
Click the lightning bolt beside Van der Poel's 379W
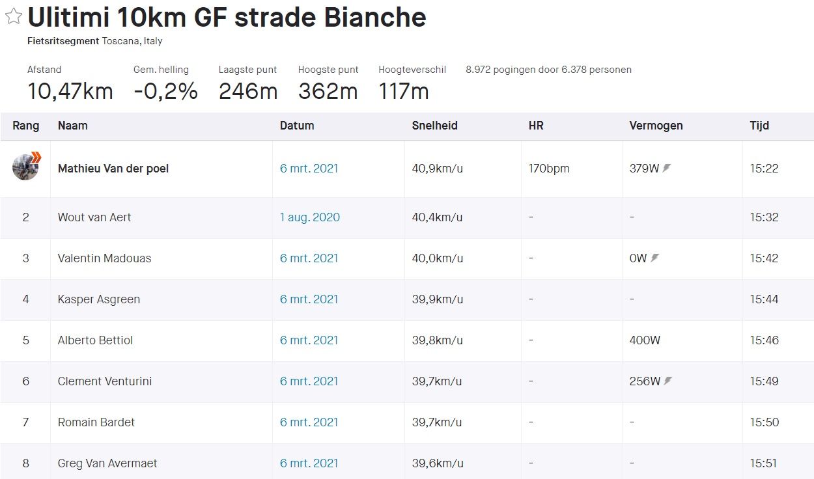[x=665, y=167]
